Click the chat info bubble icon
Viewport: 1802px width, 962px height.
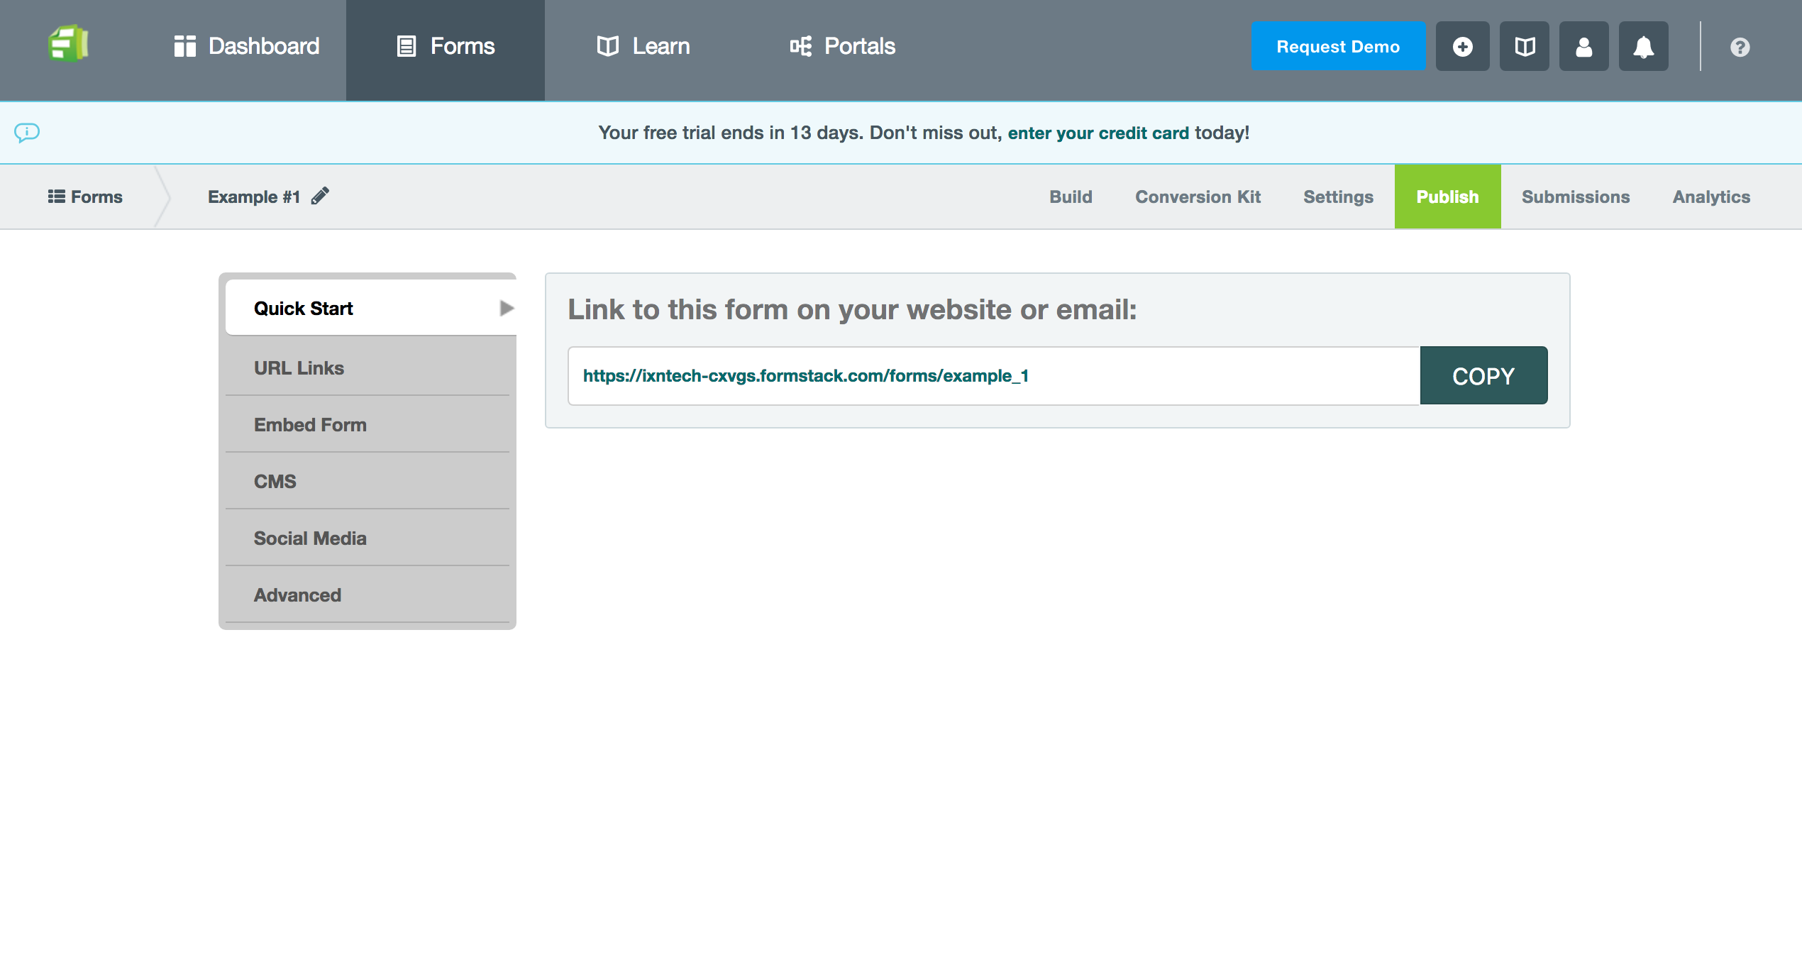point(27,133)
